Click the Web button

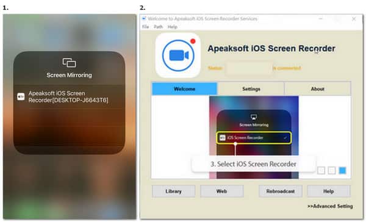(x=222, y=191)
